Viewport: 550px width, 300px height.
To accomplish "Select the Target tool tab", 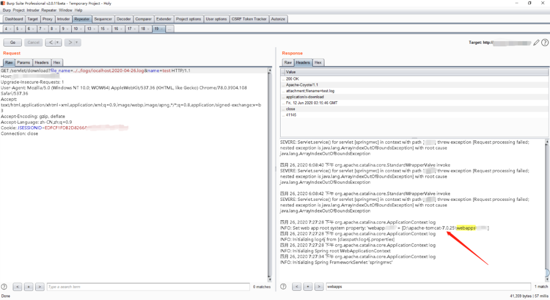I will click(33, 19).
